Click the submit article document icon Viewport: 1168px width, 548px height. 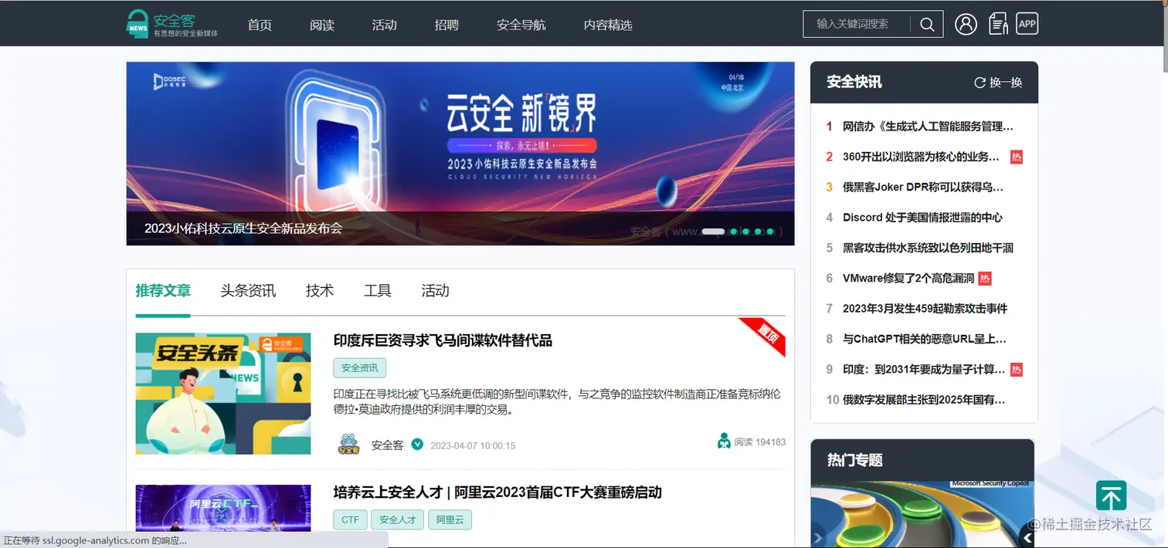(999, 24)
